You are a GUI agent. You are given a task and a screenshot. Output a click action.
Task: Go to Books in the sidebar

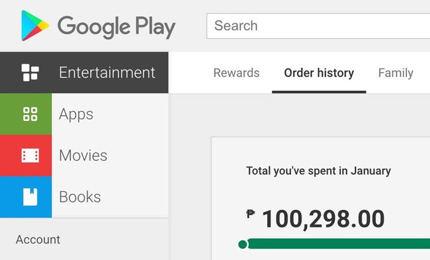tap(80, 196)
